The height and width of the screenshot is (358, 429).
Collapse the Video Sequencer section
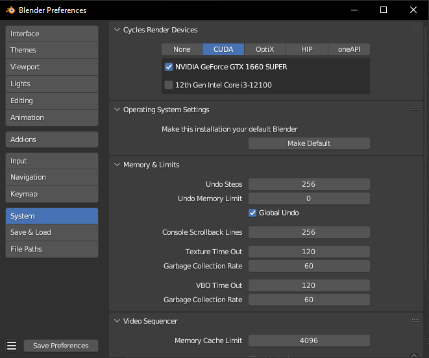117,321
